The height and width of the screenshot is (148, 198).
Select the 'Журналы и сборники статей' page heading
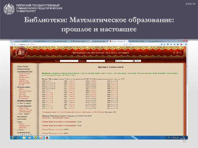(111, 67)
